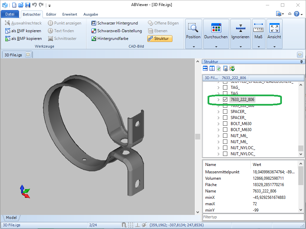Viewport: 306px width, 229px height.
Task: Click the refresh icon in Struktur panel
Action: (x=219, y=68)
